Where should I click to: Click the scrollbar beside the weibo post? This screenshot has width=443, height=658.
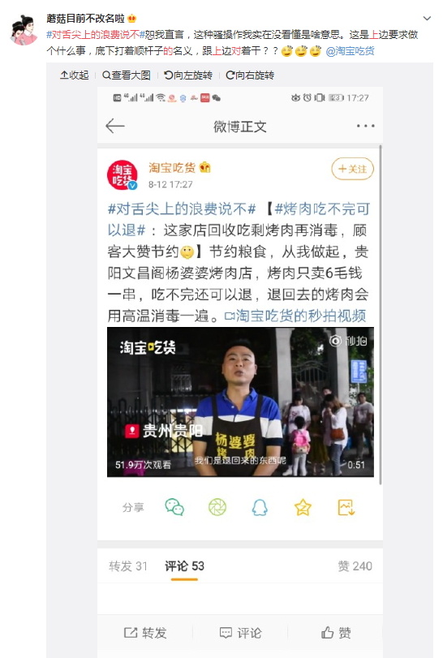pos(381,315)
